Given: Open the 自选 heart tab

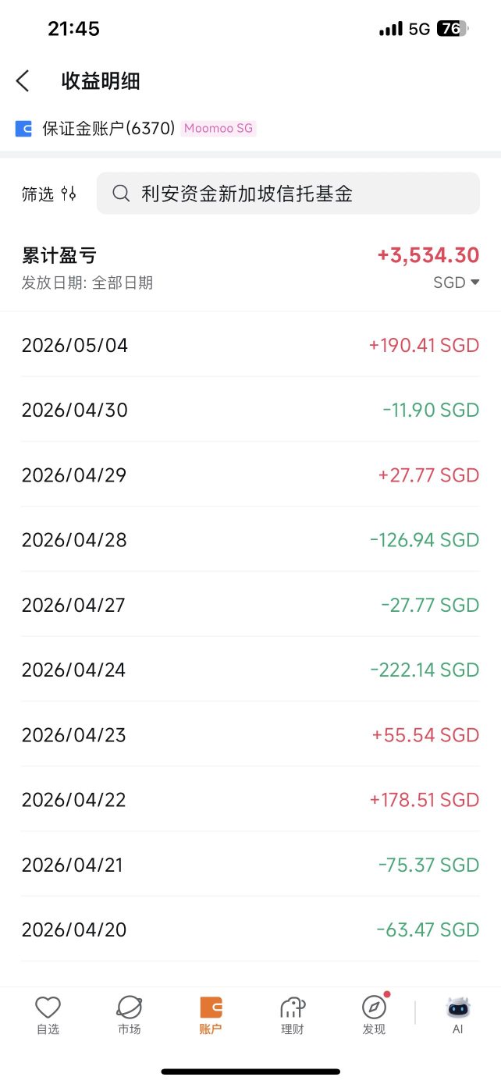Looking at the screenshot, I should click(48, 1015).
